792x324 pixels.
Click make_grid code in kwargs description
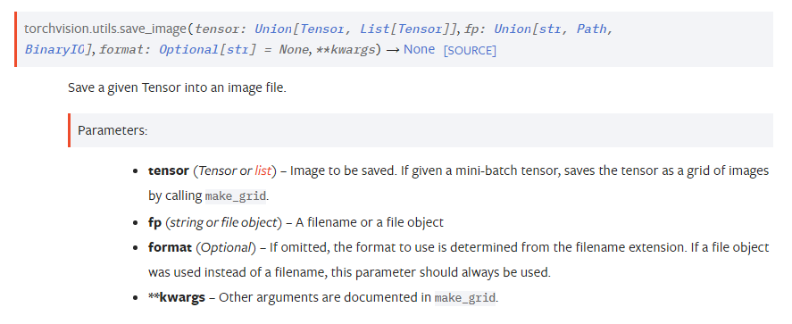point(464,297)
